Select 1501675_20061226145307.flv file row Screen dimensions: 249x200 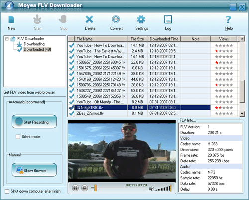(152, 68)
